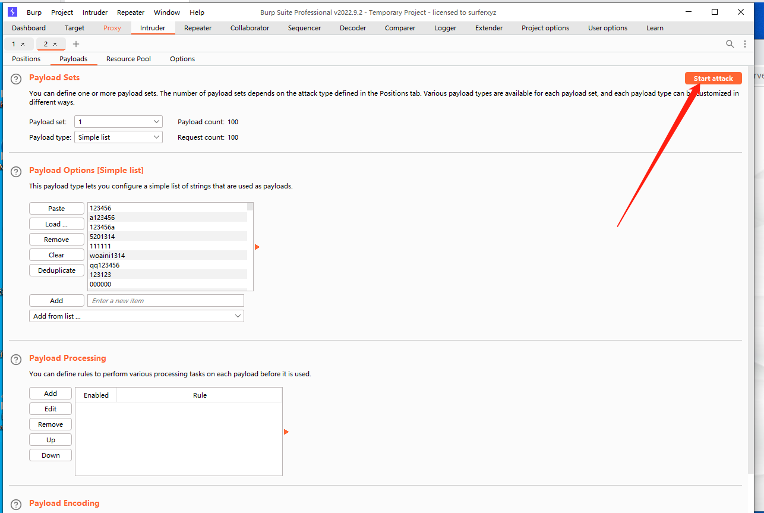The width and height of the screenshot is (764, 513).
Task: Open help for Payload Processing
Action: point(17,359)
